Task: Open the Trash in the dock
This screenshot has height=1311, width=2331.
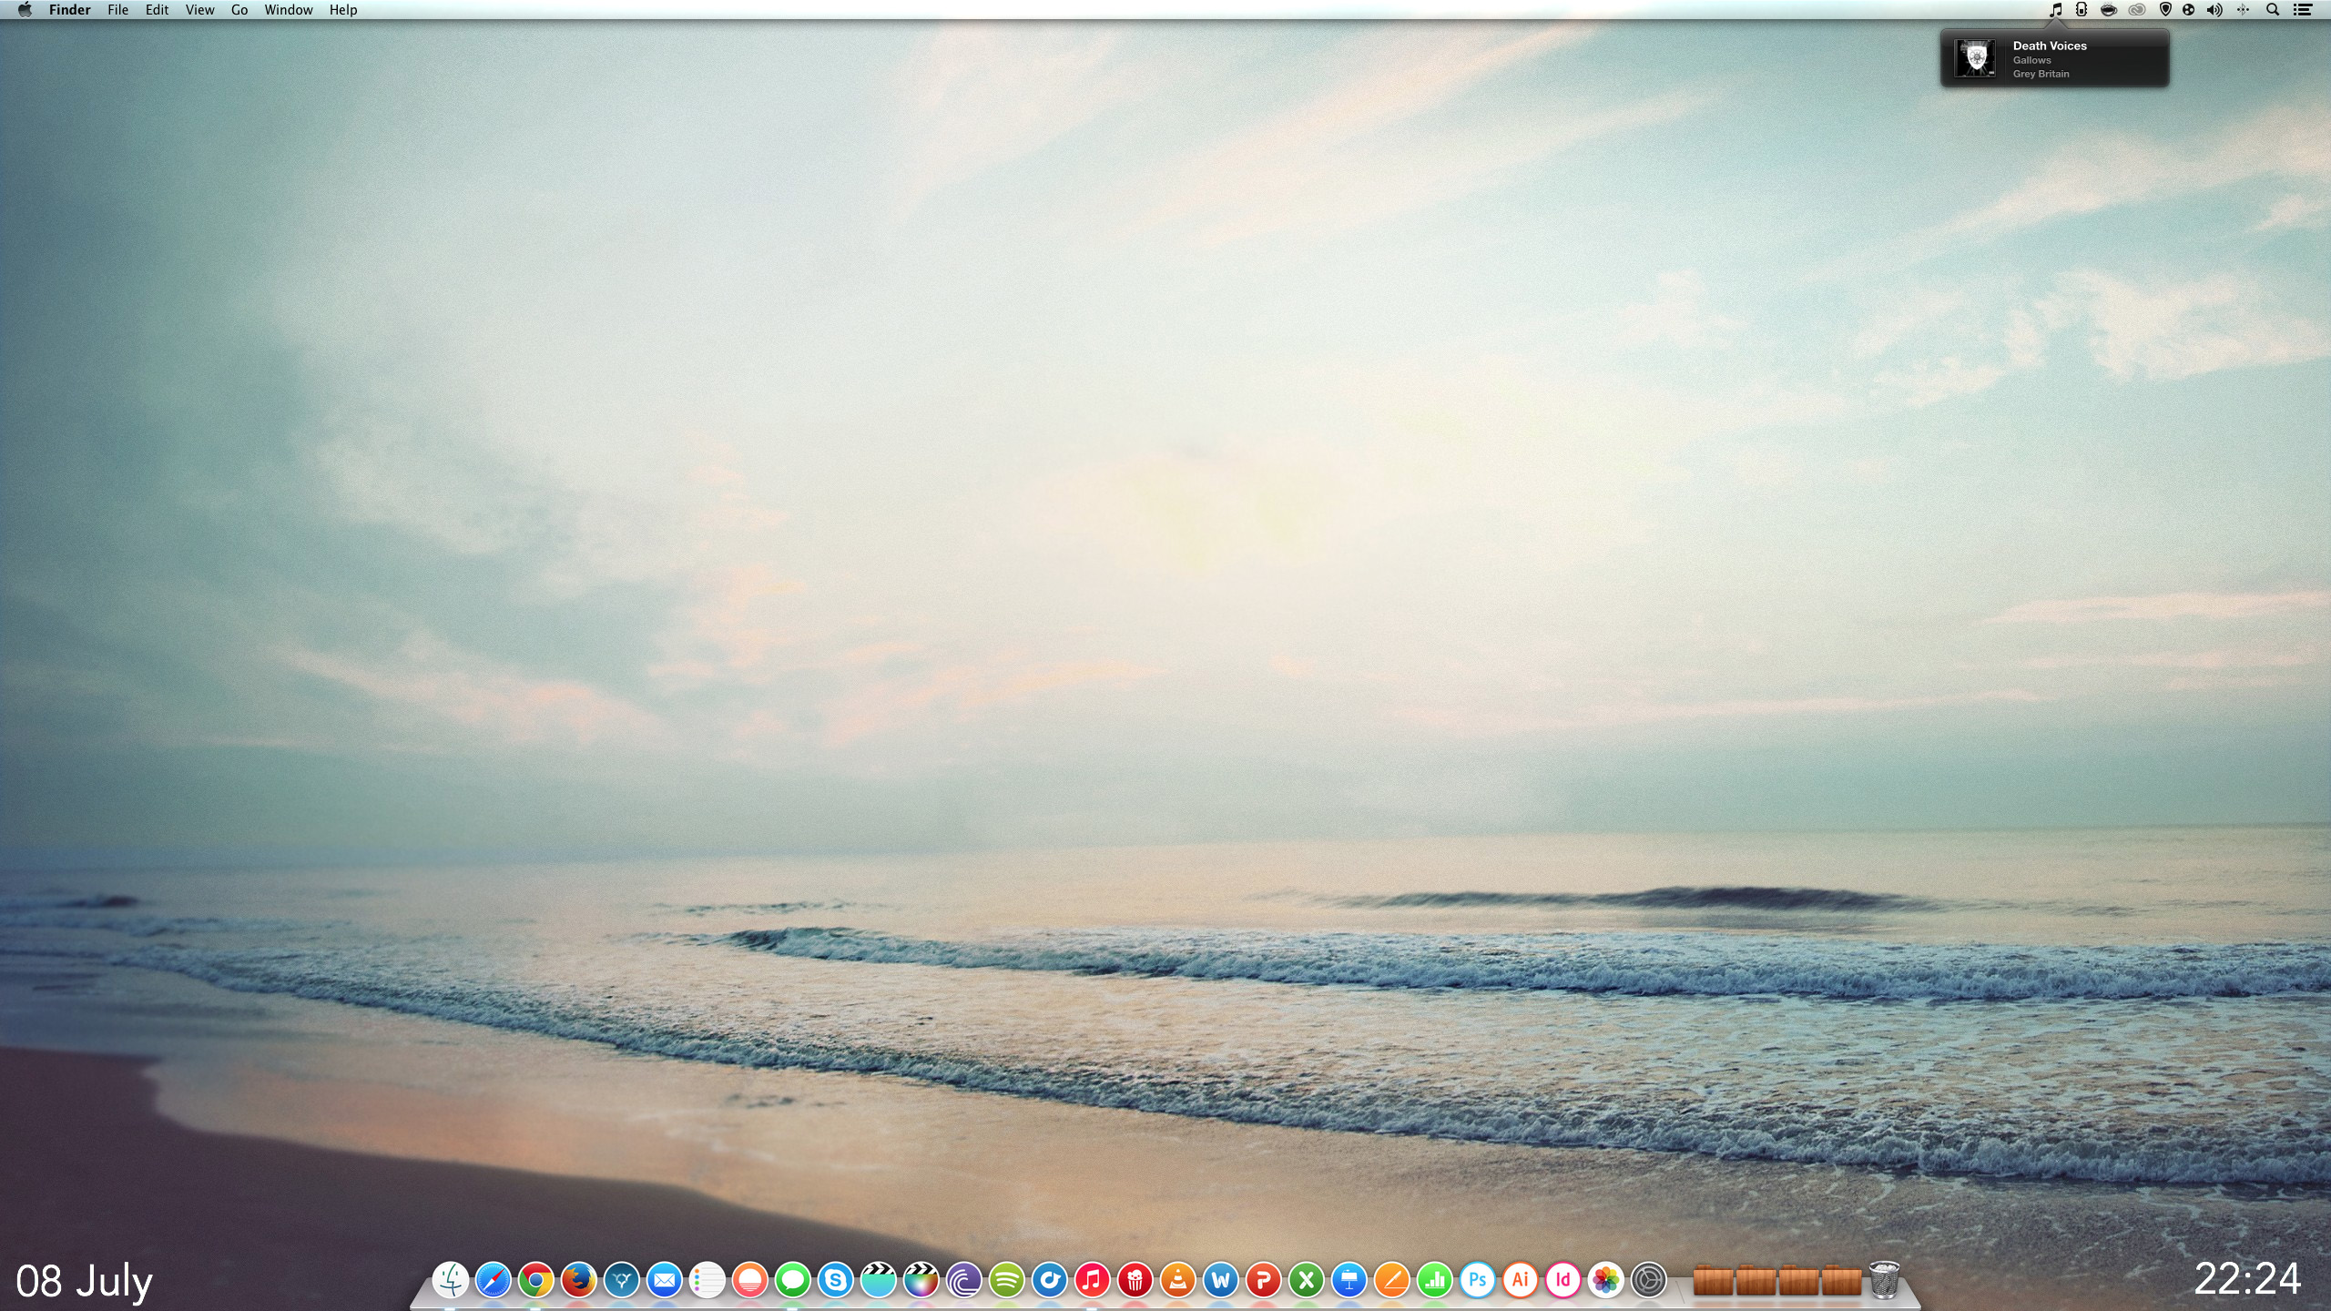Action: pos(1885,1279)
